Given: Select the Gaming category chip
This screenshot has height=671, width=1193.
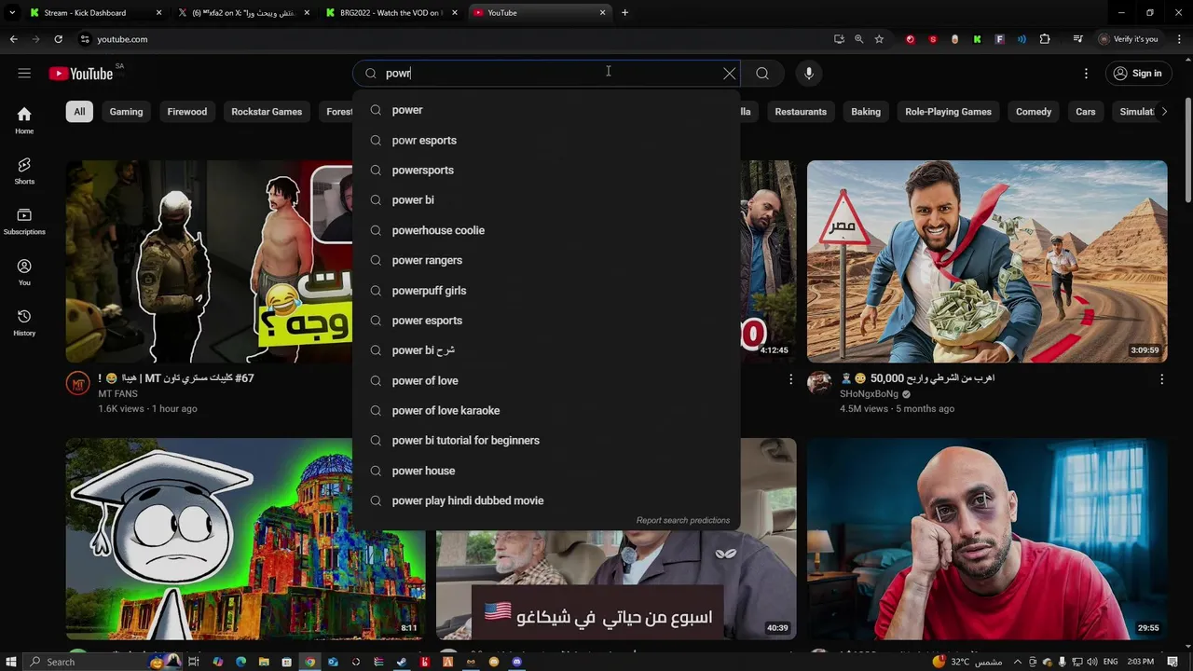Looking at the screenshot, I should coord(126,112).
